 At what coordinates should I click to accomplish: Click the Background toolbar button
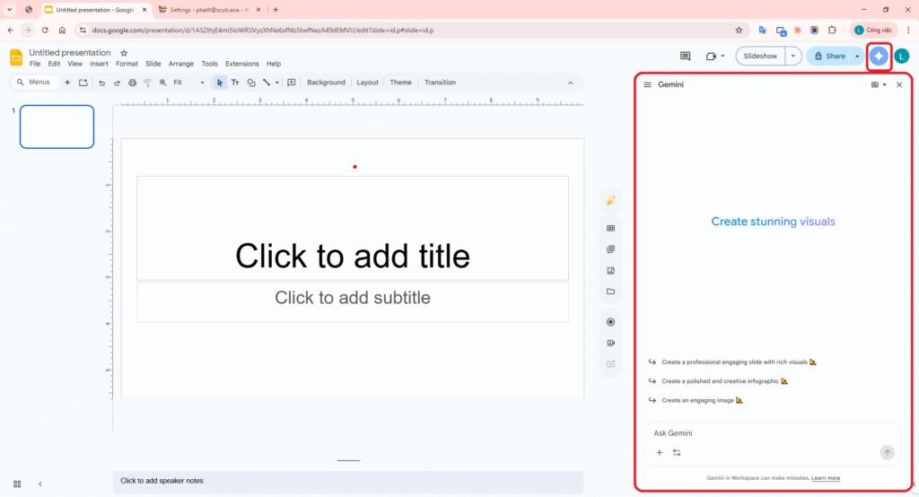[326, 83]
